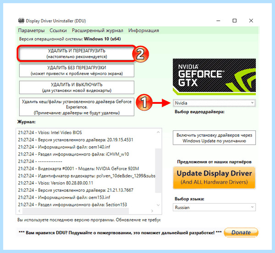Viewport: 275px width, 253px height.
Task: Click the log horizontal scroll left arrow
Action: point(19,211)
